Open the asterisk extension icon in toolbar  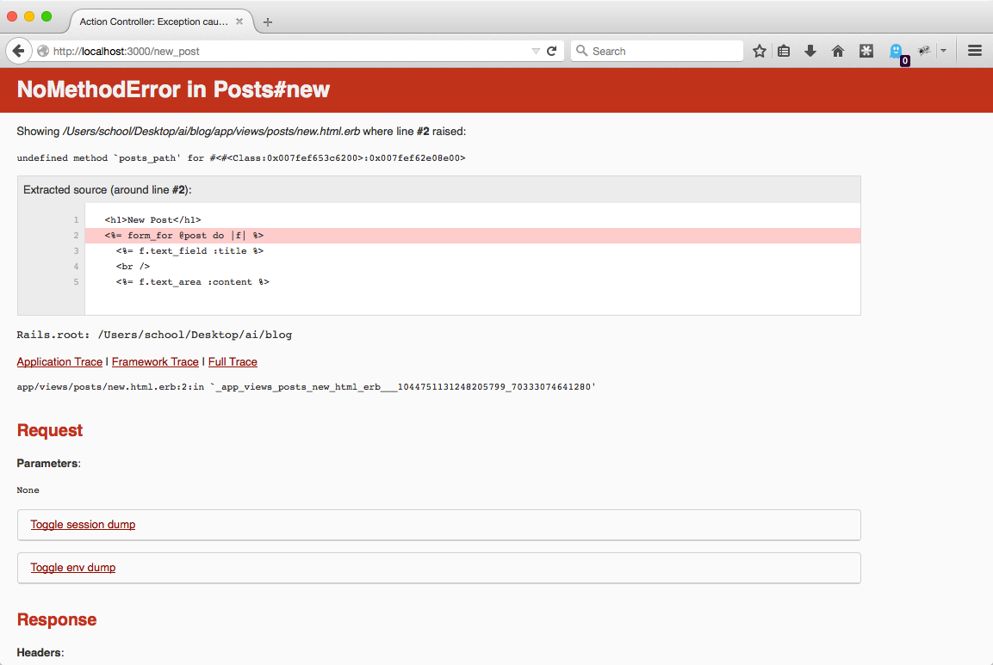click(866, 51)
